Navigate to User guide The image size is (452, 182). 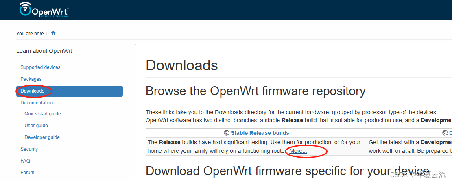(x=36, y=126)
